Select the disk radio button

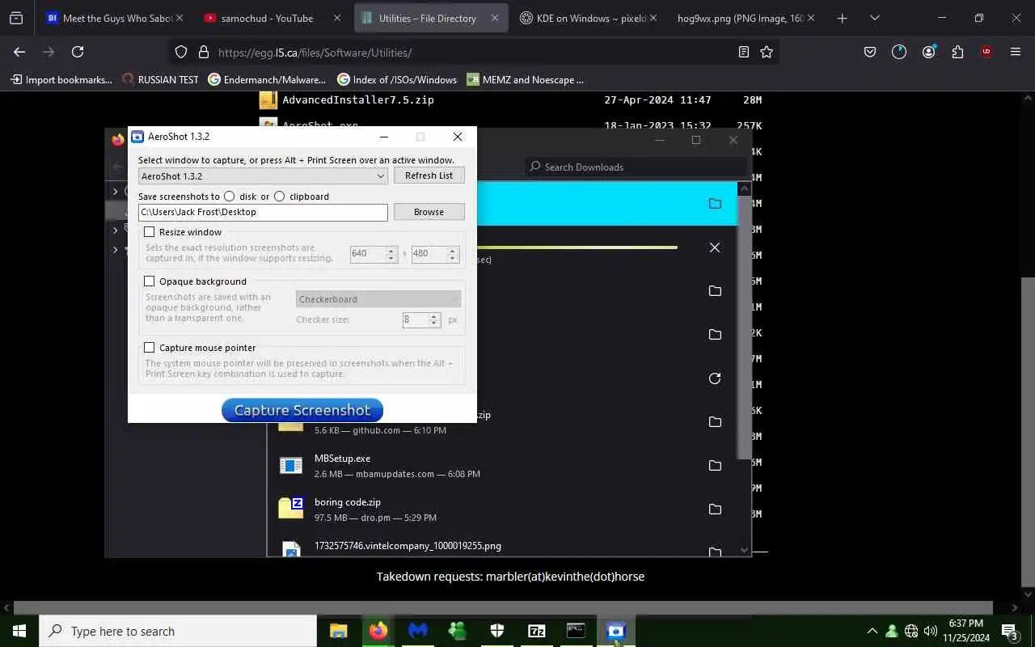230,196
